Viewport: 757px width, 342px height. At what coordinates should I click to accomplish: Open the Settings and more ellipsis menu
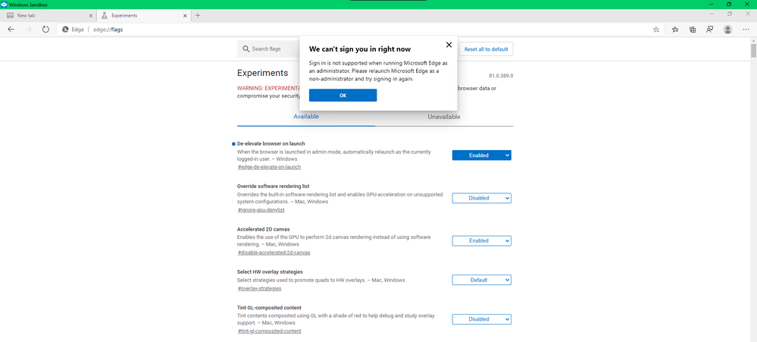(746, 30)
